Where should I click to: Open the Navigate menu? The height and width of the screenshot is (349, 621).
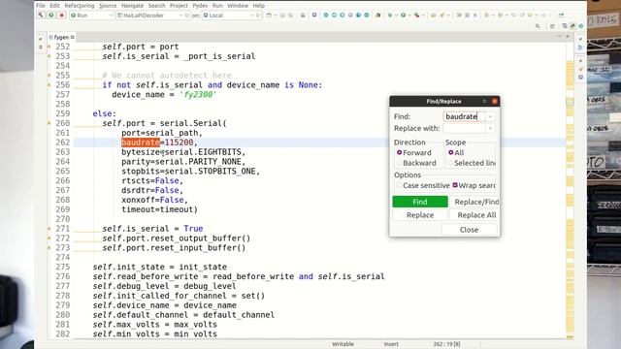point(132,6)
